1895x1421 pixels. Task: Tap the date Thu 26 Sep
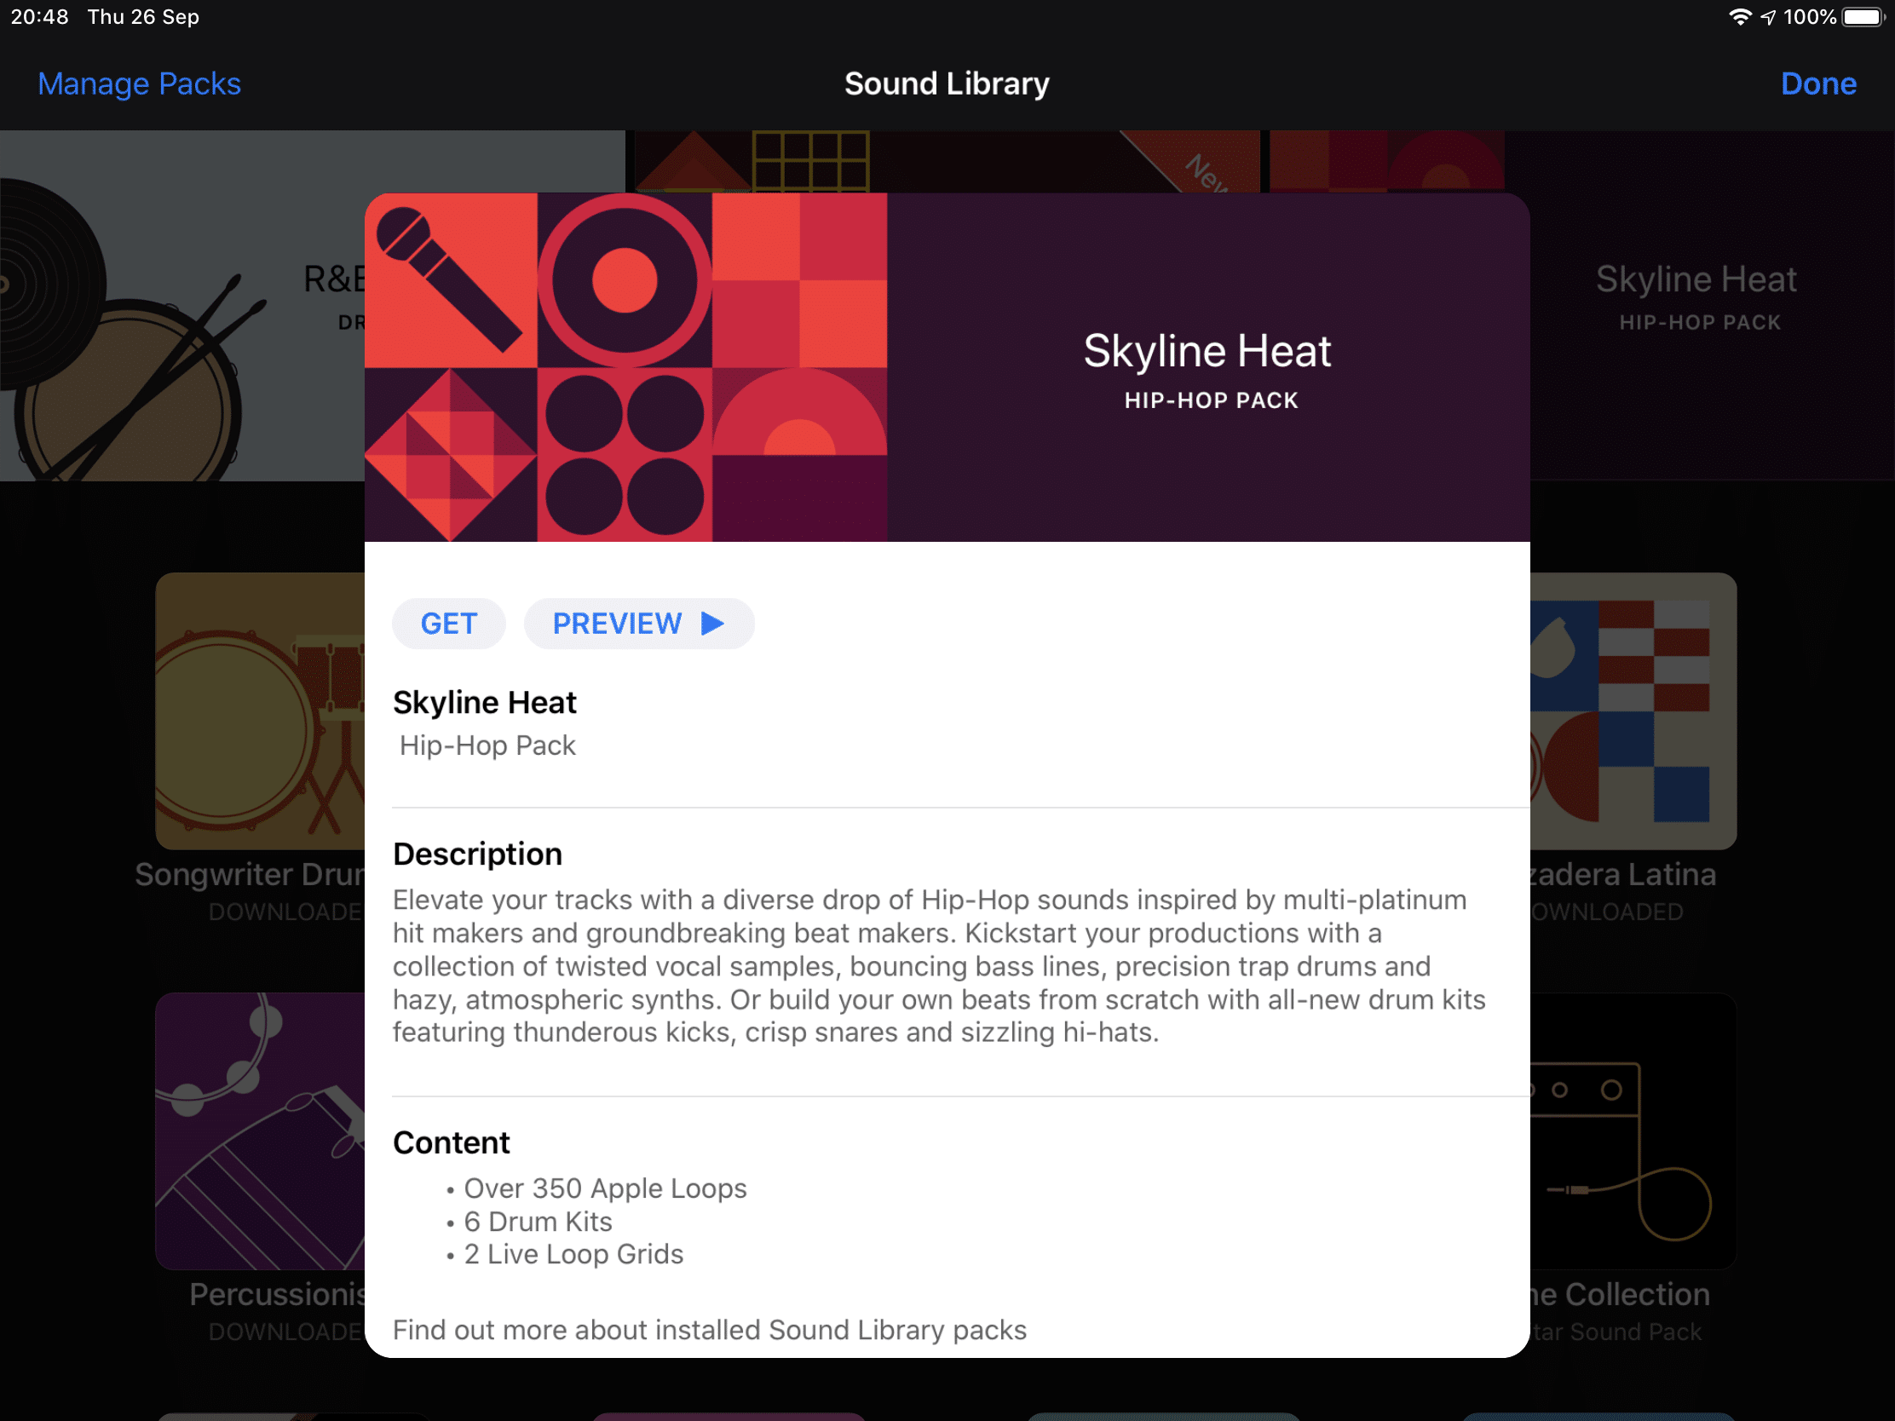click(x=143, y=17)
